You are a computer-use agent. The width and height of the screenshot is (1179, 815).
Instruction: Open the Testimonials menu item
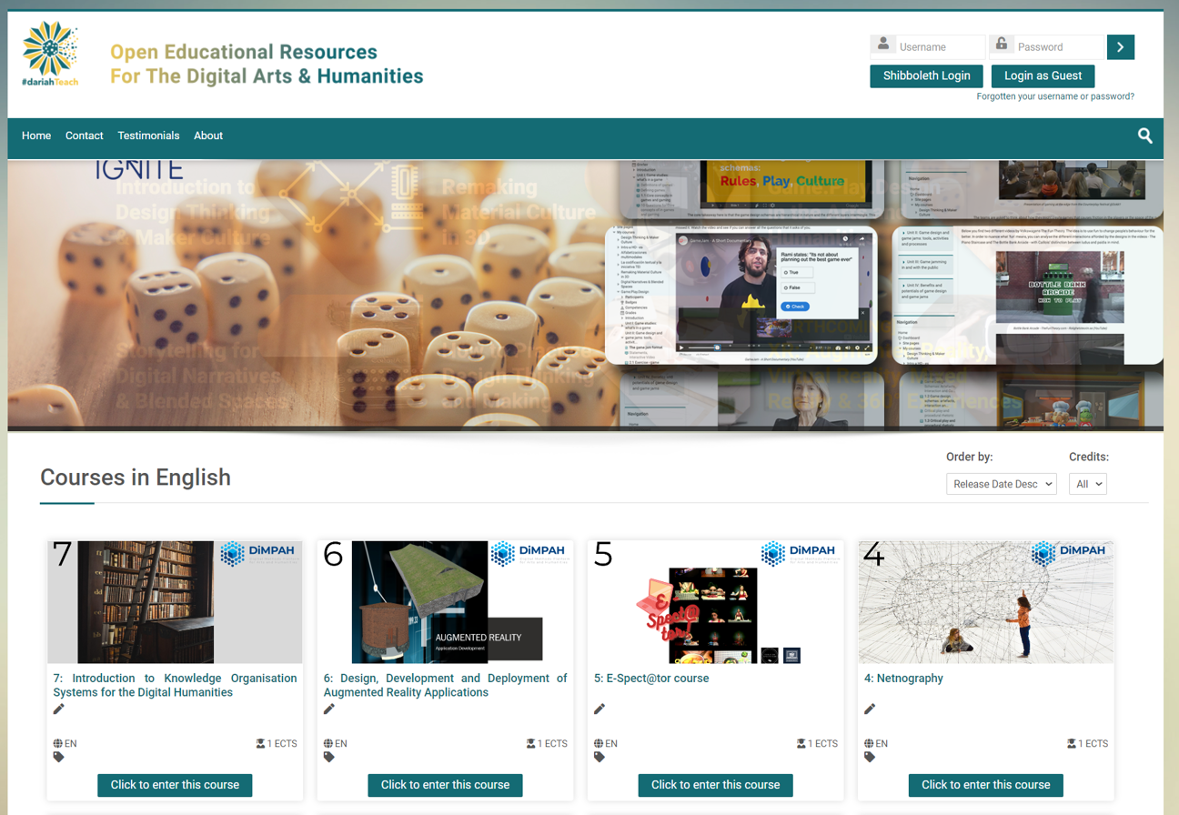[148, 136]
